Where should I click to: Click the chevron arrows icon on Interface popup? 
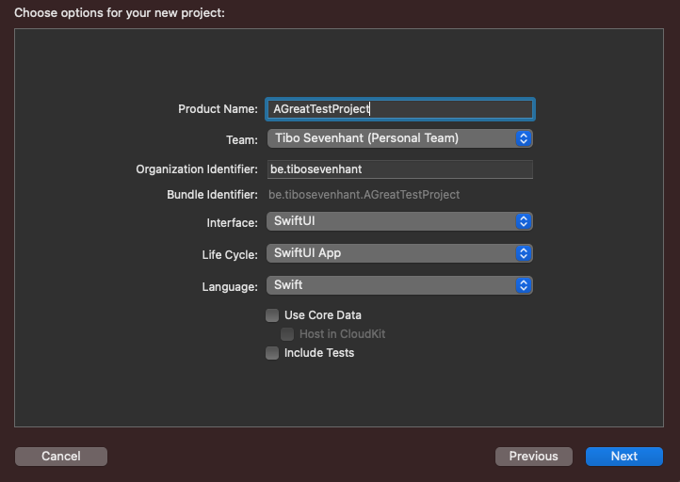tap(525, 222)
